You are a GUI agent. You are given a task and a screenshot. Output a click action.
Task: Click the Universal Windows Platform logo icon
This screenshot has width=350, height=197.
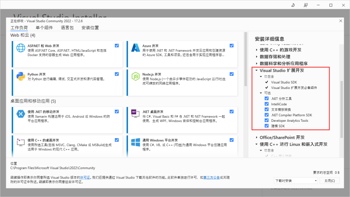point(135,142)
